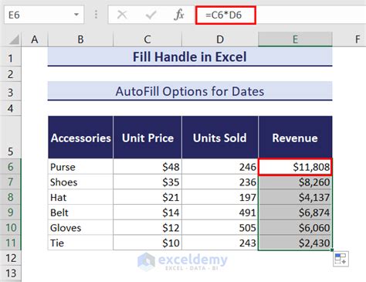Screen dimensions: 366x282
Task: Select the 236 units sold cell
Action: point(220,182)
